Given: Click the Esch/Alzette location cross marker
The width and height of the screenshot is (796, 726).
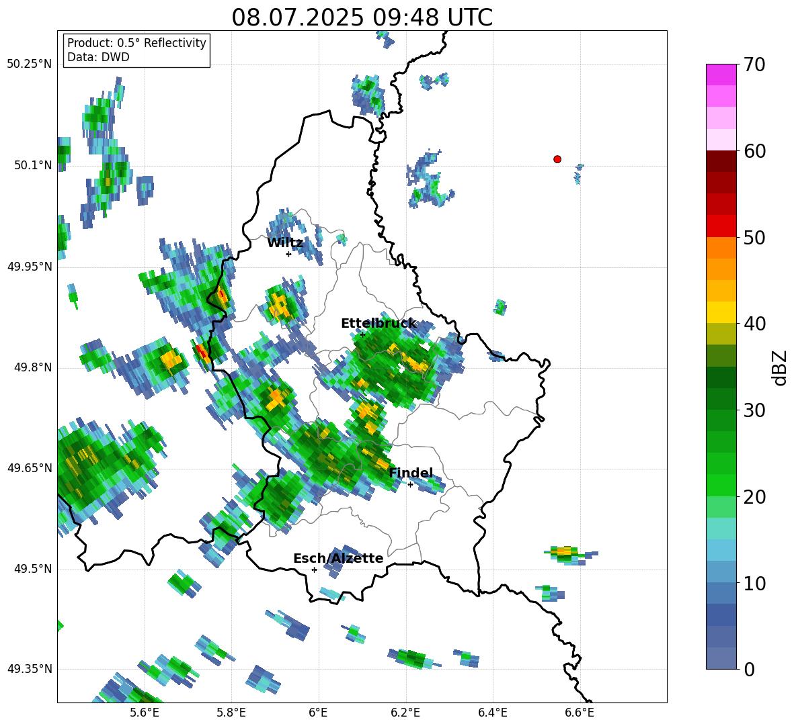Looking at the screenshot, I should tap(314, 570).
